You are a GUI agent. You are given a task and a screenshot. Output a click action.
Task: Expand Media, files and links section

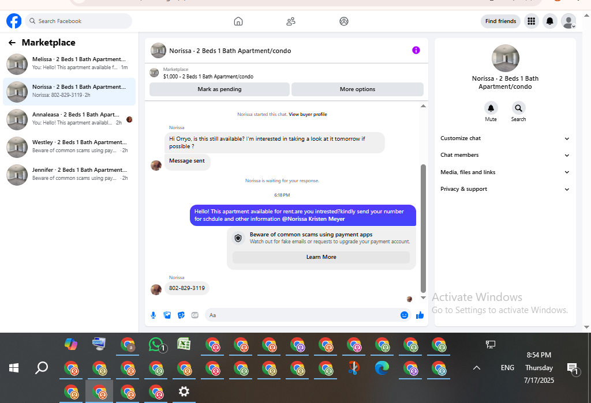pos(504,172)
